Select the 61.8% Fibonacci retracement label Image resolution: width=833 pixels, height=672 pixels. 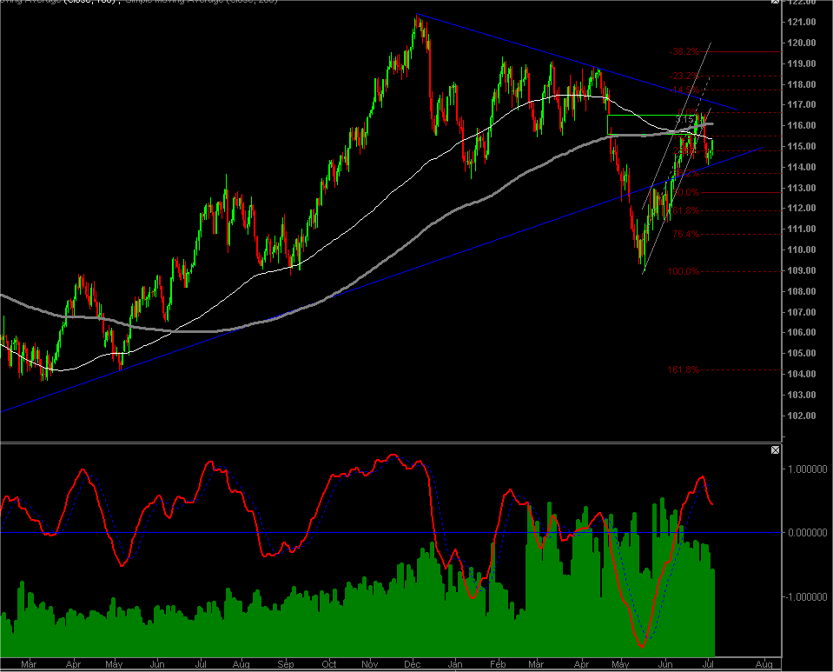(686, 210)
